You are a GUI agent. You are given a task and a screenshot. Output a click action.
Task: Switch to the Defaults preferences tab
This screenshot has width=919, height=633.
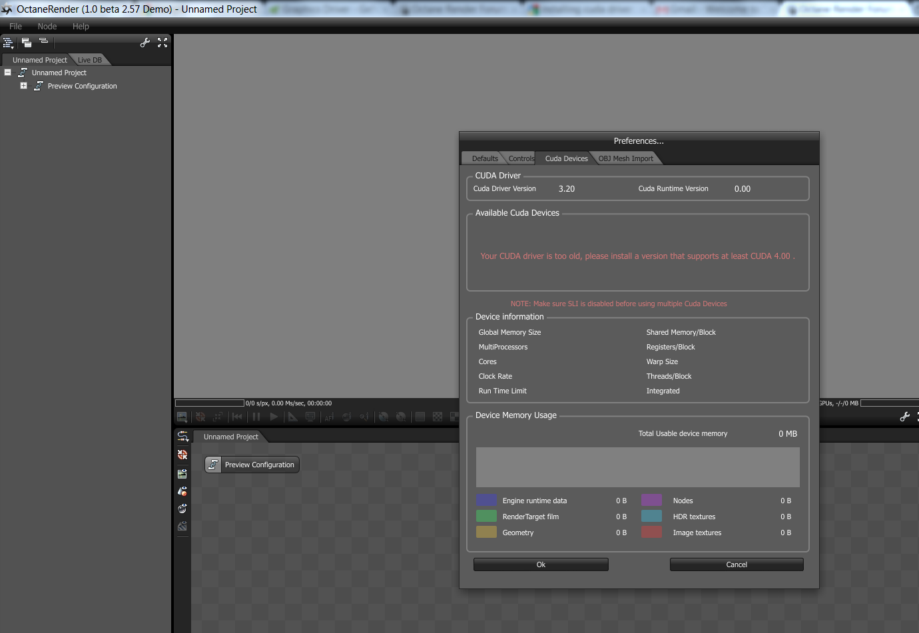coord(485,158)
